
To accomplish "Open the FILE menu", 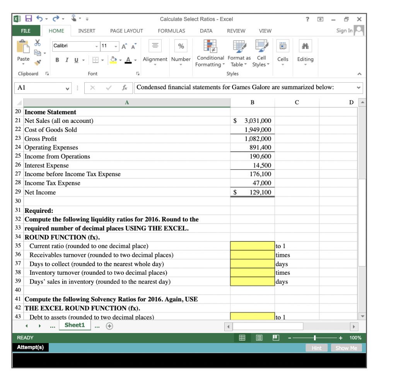I will point(26,31).
